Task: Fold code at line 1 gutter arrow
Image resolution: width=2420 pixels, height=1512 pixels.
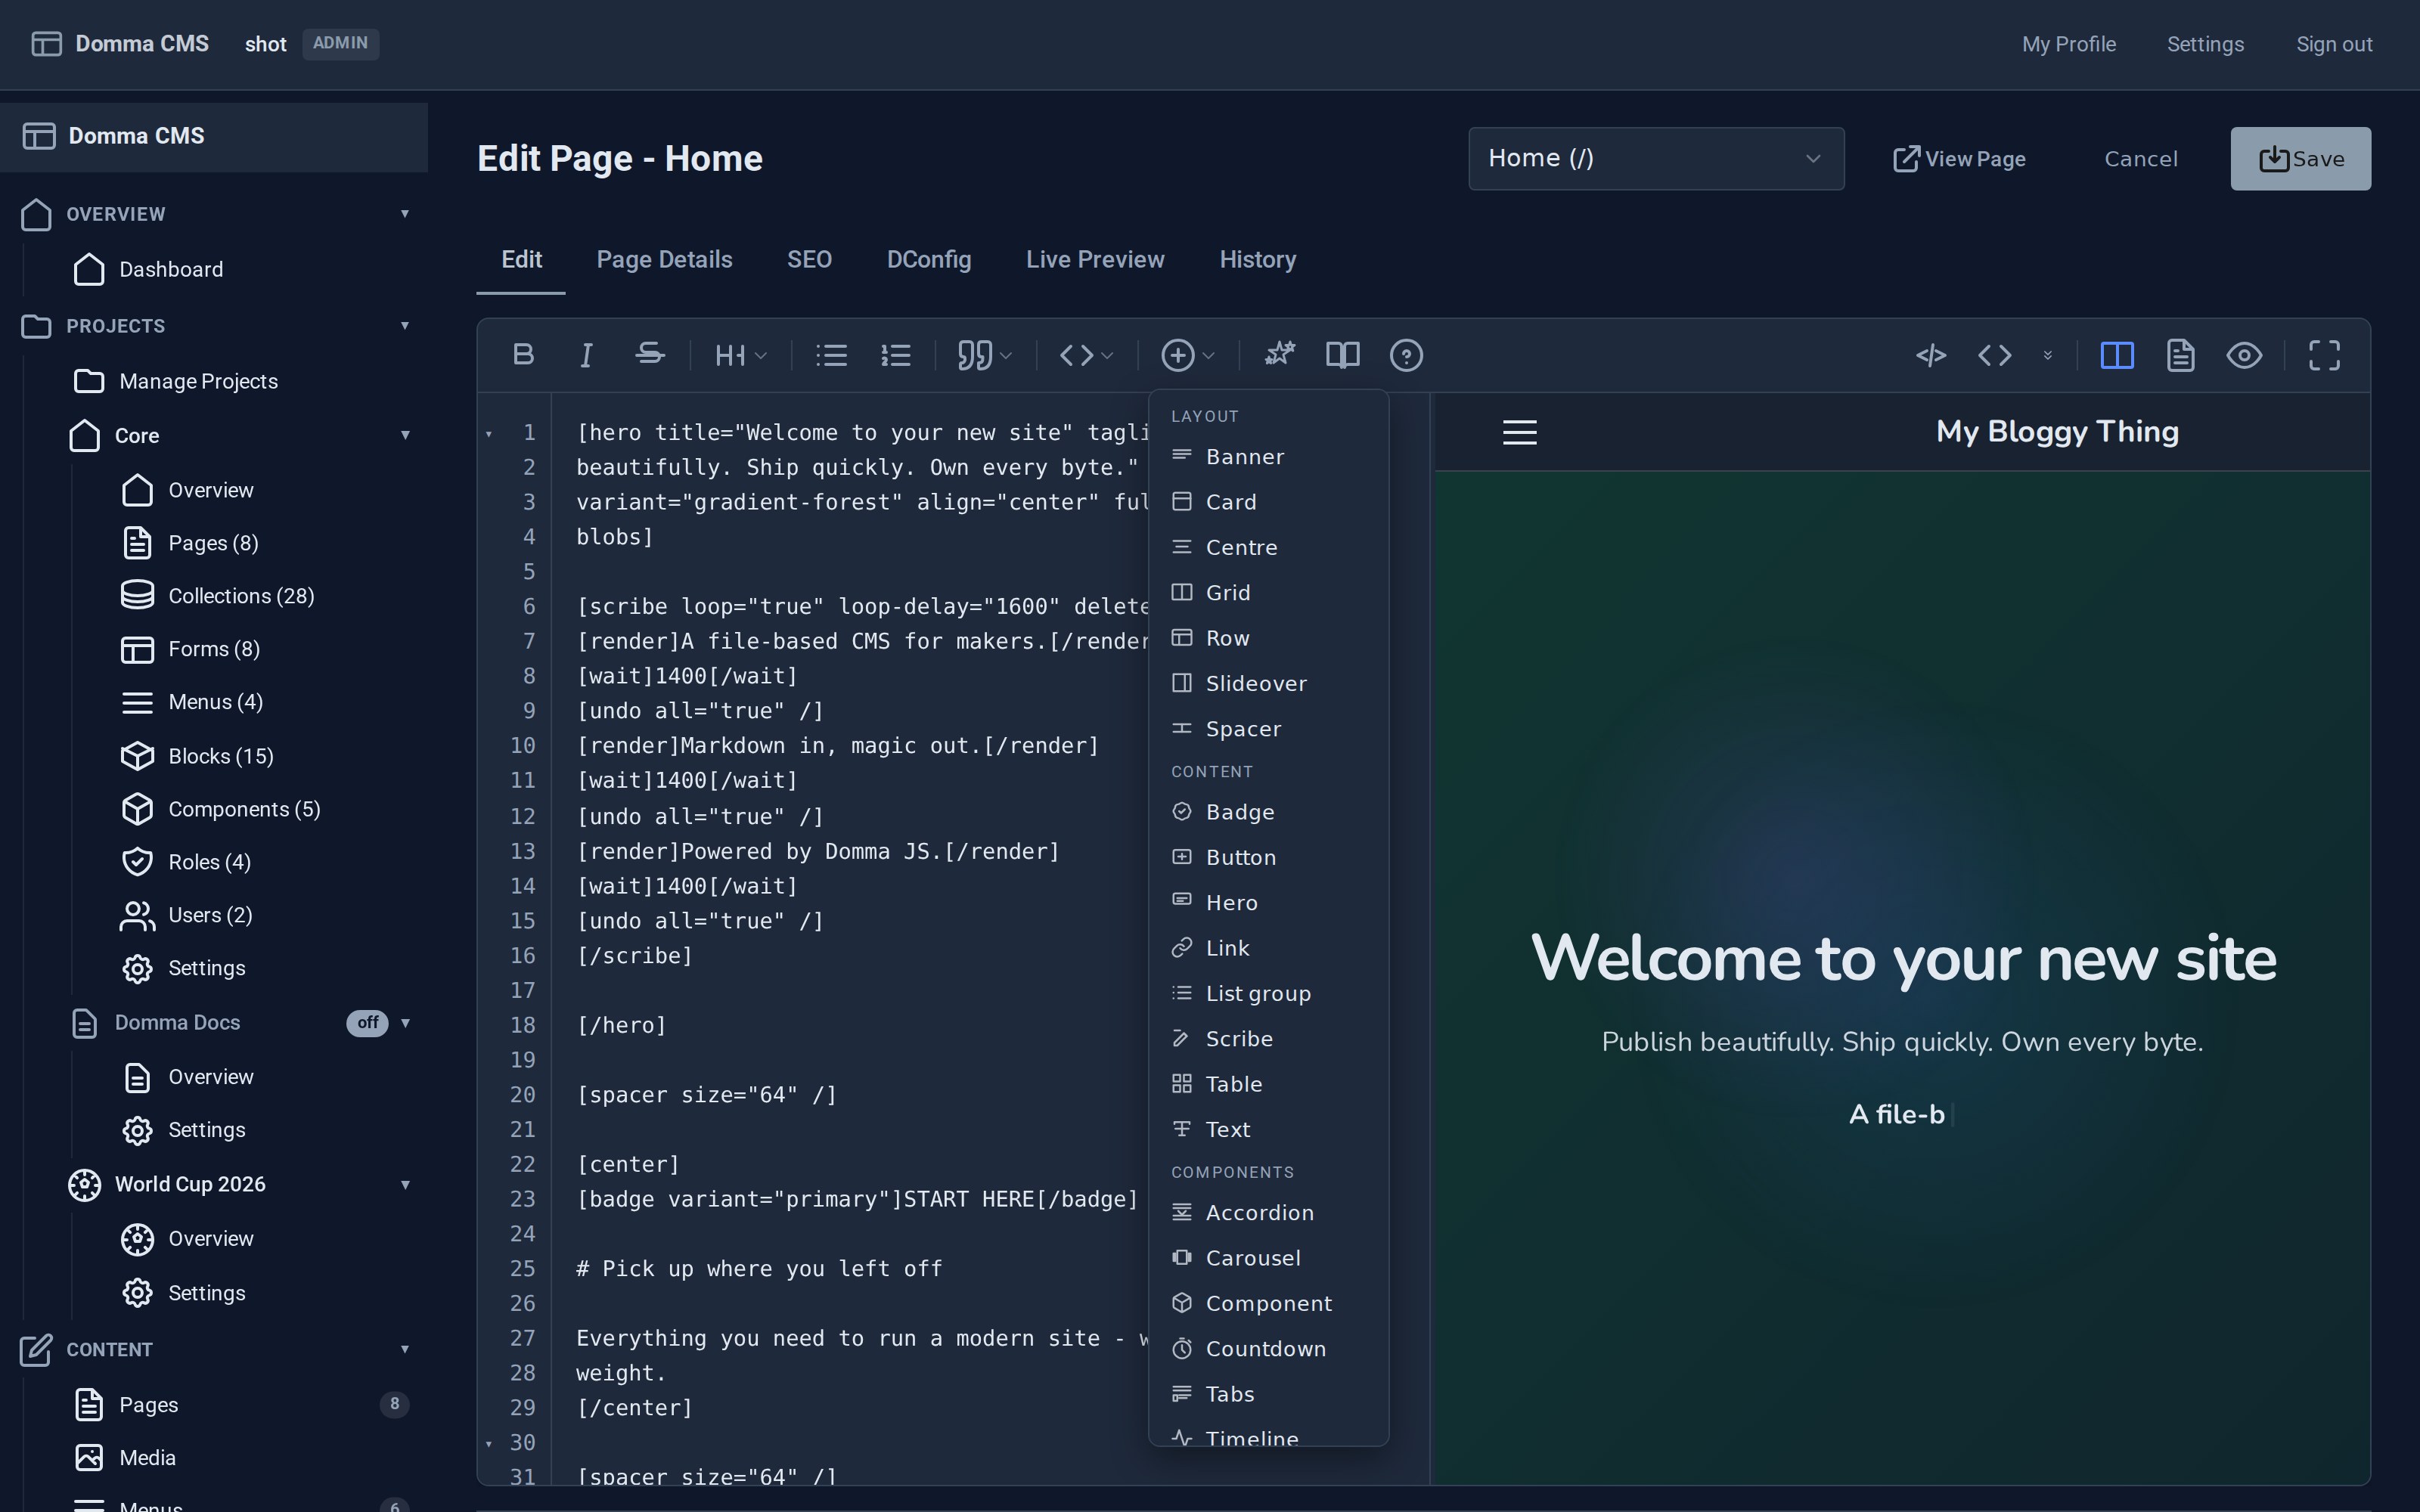Action: (x=489, y=433)
